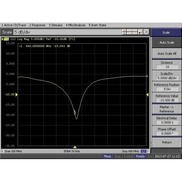Screen dimensions: 182x182
Task: Click the IFBW 70 kHz label
Action: click(x=72, y=151)
